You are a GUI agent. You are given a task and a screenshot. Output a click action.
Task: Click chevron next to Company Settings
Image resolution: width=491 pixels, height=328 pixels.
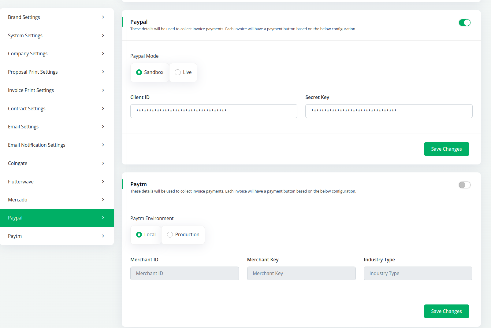[103, 53]
